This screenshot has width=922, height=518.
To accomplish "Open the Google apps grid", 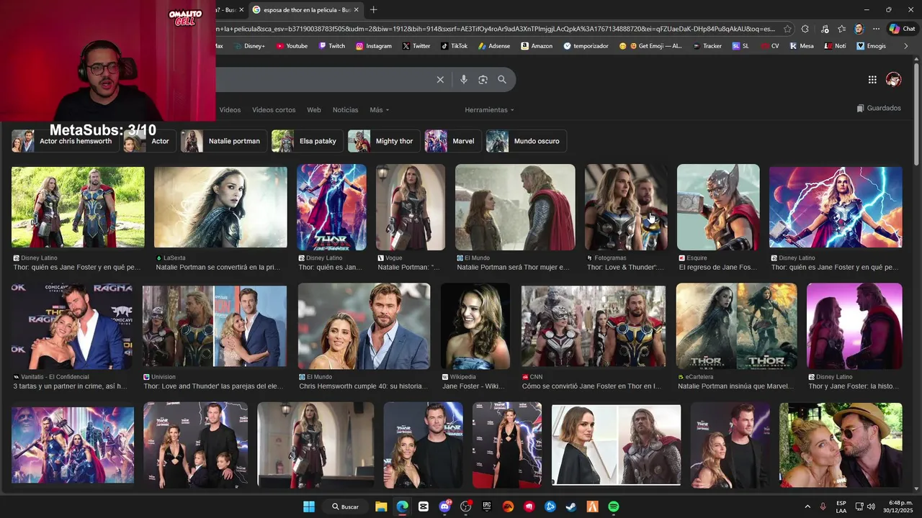I will point(872,80).
